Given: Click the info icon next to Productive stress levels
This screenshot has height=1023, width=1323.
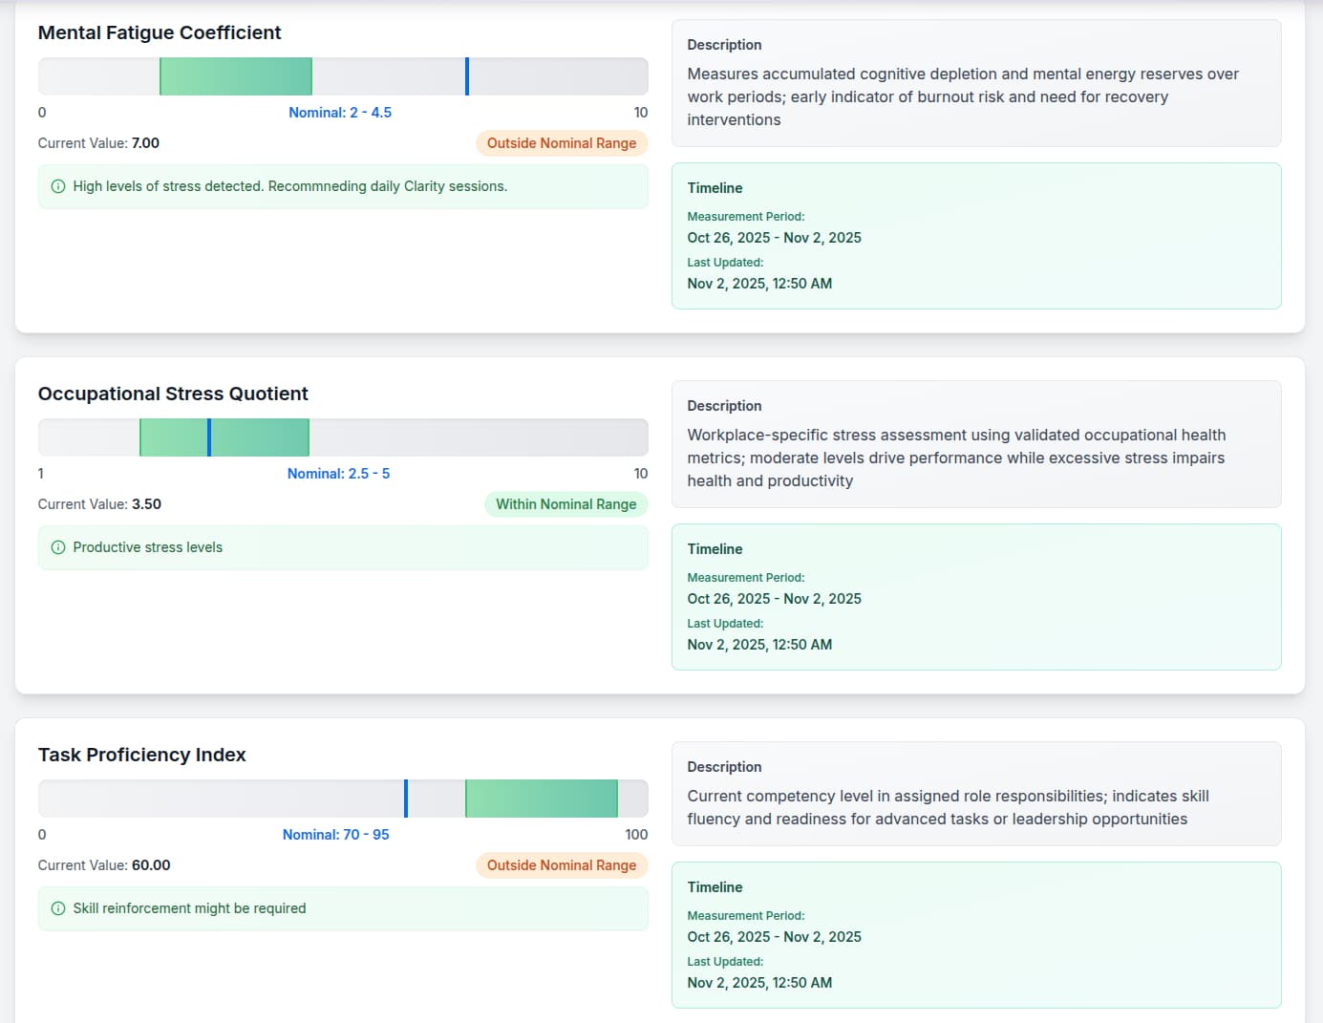Looking at the screenshot, I should pos(58,547).
